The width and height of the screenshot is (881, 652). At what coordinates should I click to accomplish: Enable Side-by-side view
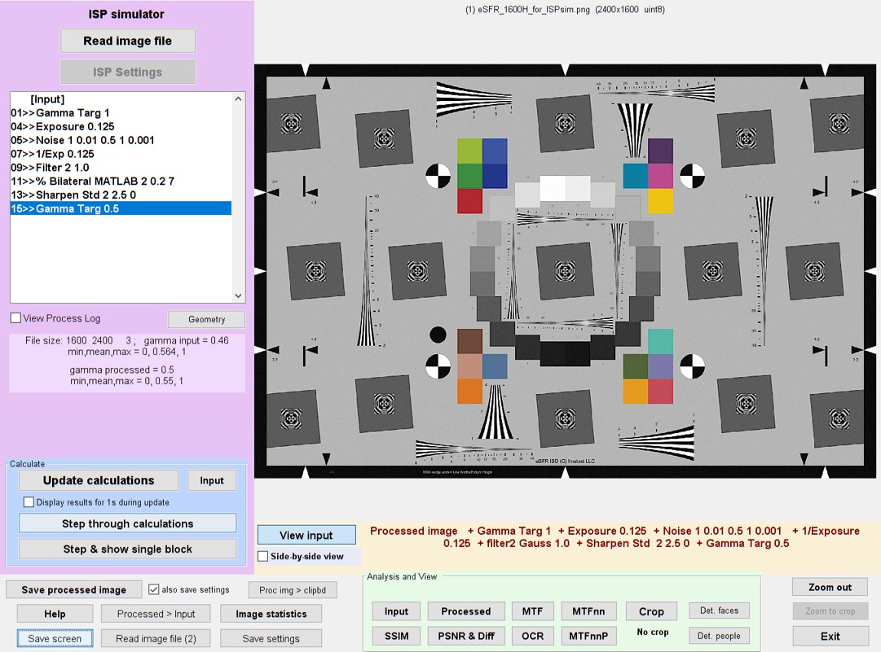263,556
